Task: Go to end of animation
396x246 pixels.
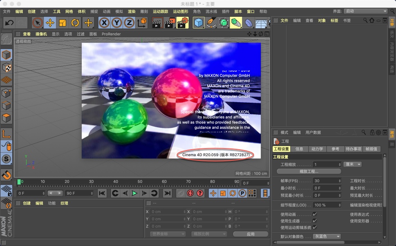Action: point(167,193)
